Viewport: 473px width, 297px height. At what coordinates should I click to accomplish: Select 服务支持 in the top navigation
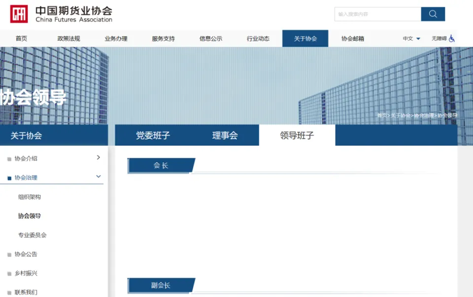tap(163, 38)
